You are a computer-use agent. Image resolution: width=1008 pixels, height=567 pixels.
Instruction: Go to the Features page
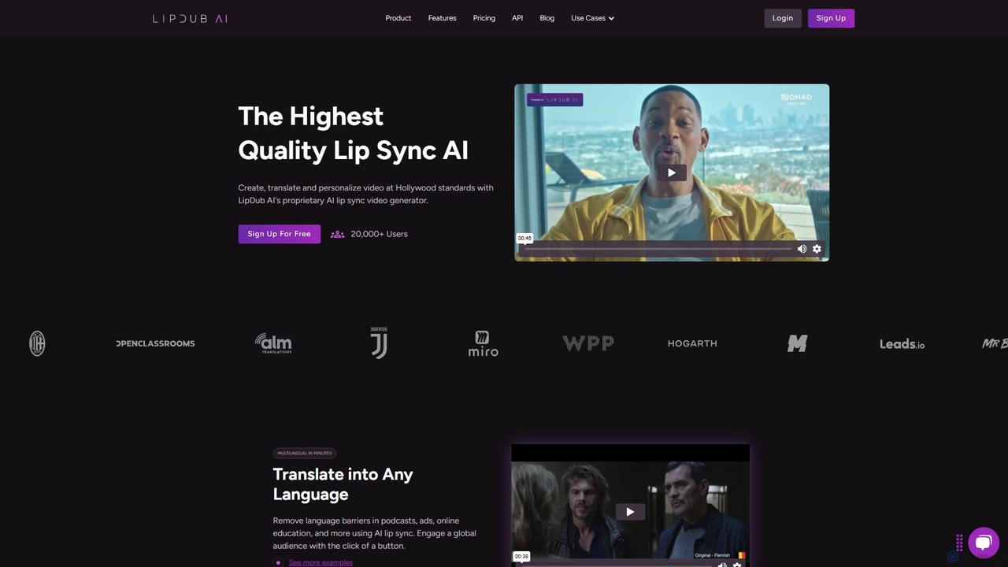pos(443,18)
